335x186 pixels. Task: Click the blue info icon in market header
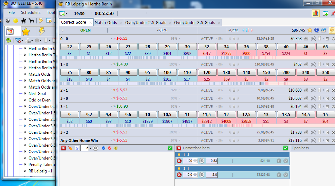coord(317,30)
